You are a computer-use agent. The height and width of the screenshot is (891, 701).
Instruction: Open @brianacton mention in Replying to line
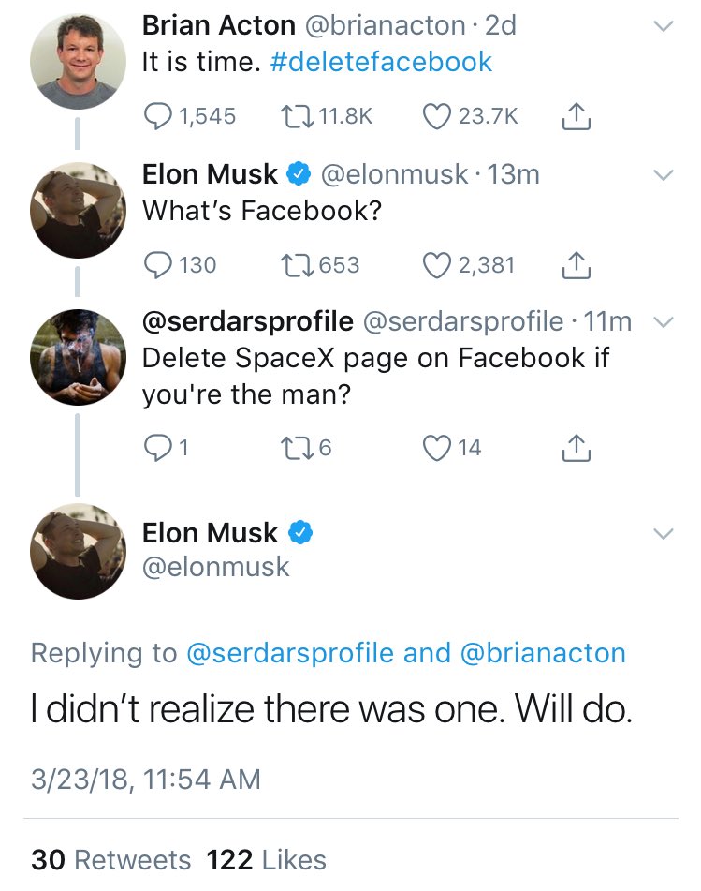pos(543,653)
